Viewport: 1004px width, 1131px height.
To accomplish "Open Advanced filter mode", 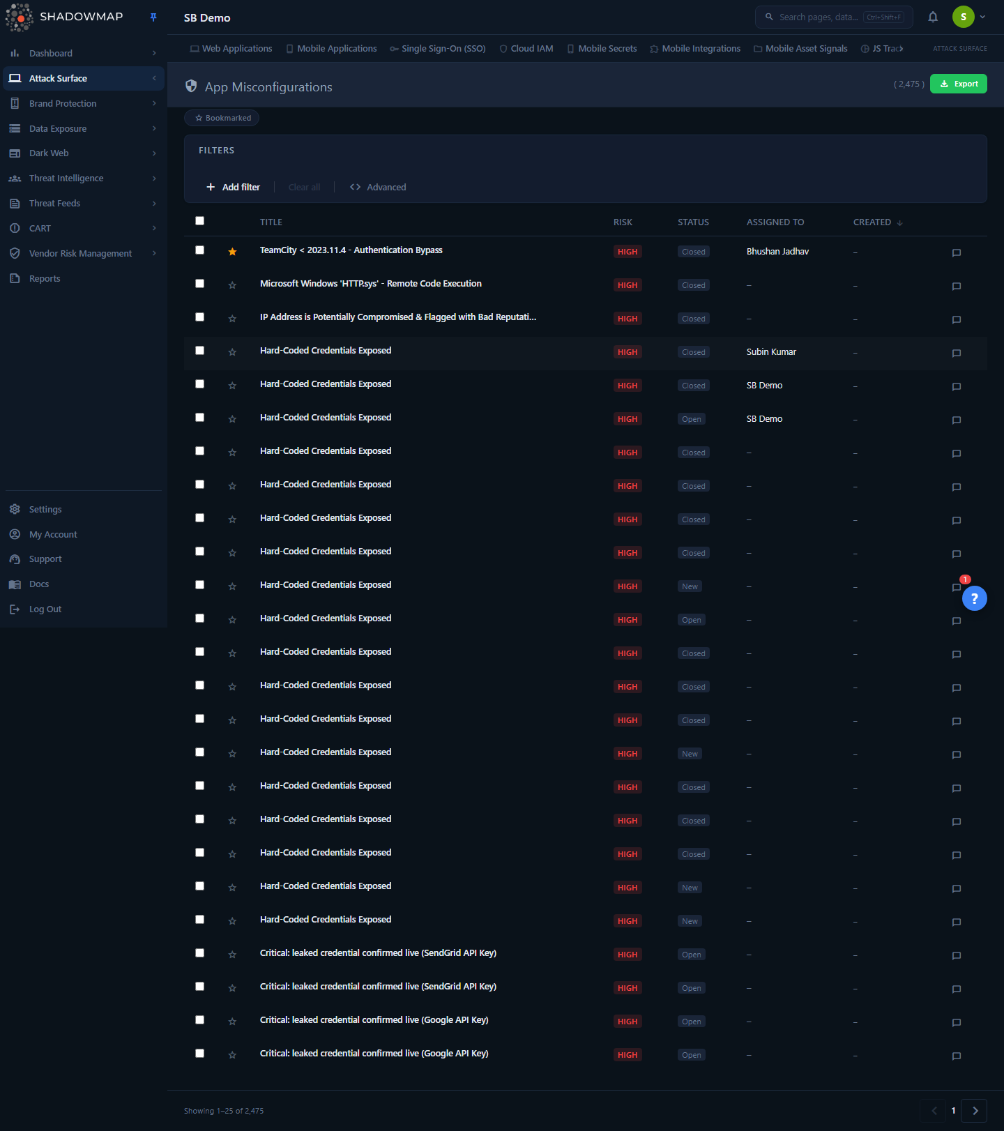I will [378, 187].
